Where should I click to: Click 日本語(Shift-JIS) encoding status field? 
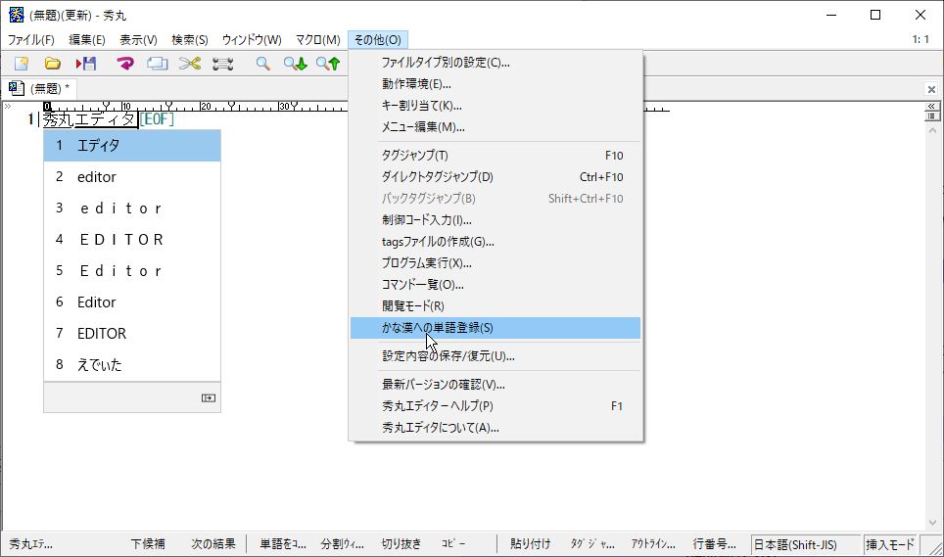[x=806, y=544]
